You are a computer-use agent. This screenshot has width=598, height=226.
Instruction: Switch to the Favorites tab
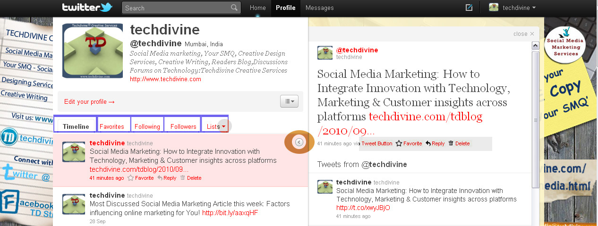111,126
